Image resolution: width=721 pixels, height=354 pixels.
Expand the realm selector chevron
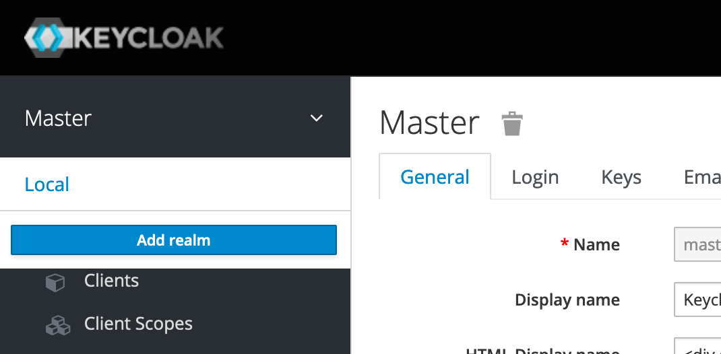point(316,118)
